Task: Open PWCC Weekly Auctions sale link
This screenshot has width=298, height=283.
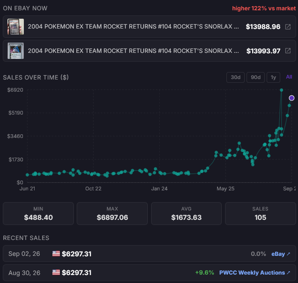Action: coord(254,273)
